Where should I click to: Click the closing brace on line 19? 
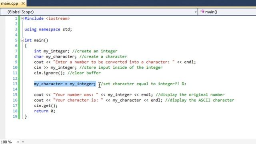click(26, 116)
